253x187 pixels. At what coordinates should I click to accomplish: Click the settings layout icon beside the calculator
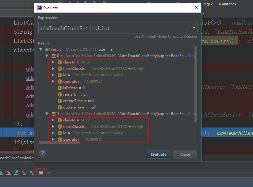[49, 173]
